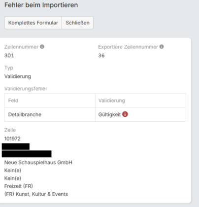Click the Zeile label
Image resolution: width=199 pixels, height=207 pixels.
[x=10, y=130]
